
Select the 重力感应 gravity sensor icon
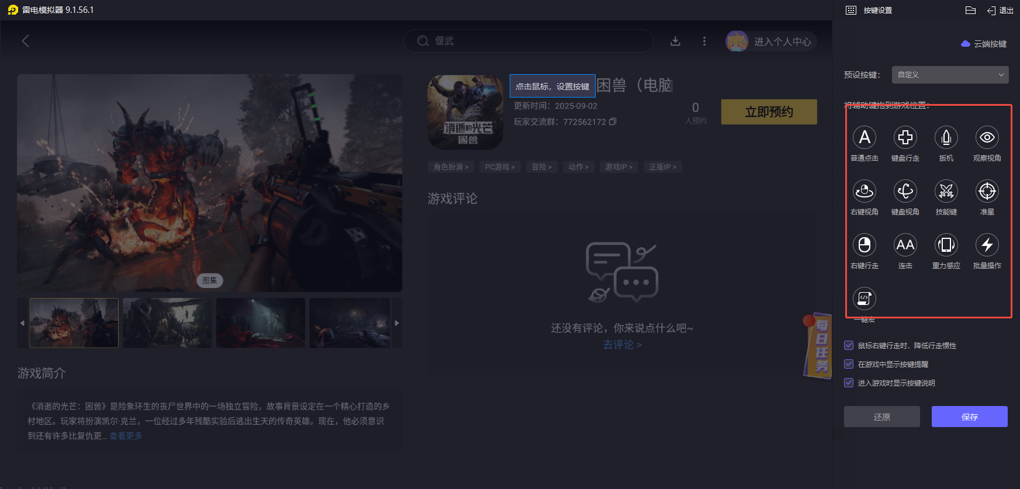tap(946, 245)
